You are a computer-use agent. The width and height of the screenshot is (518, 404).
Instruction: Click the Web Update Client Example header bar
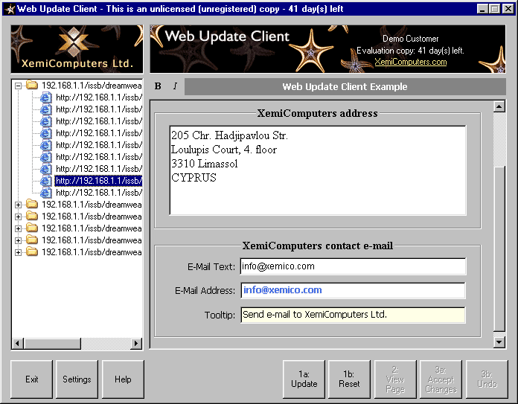[x=345, y=86]
